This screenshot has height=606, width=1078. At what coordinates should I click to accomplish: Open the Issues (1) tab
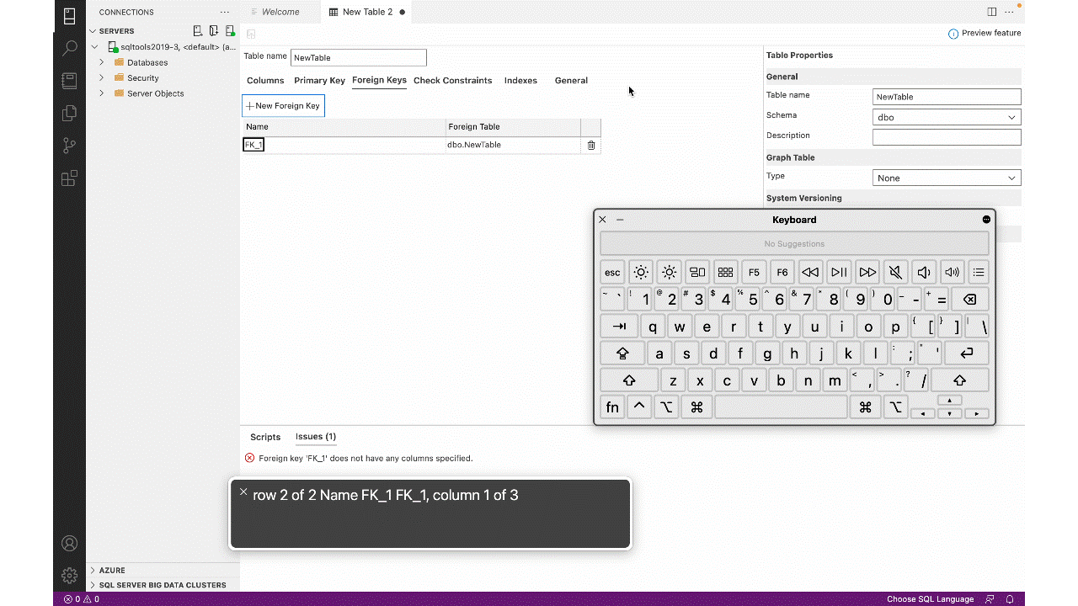(x=315, y=437)
